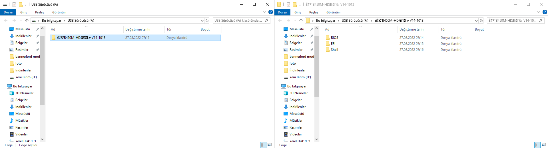The width and height of the screenshot is (548, 148).
Task: Open Masaüstü quick access in left window
Action: (23, 29)
